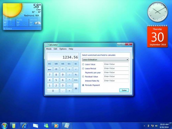Click the analog clock gadget
172x129 pixels.
(x=158, y=12)
